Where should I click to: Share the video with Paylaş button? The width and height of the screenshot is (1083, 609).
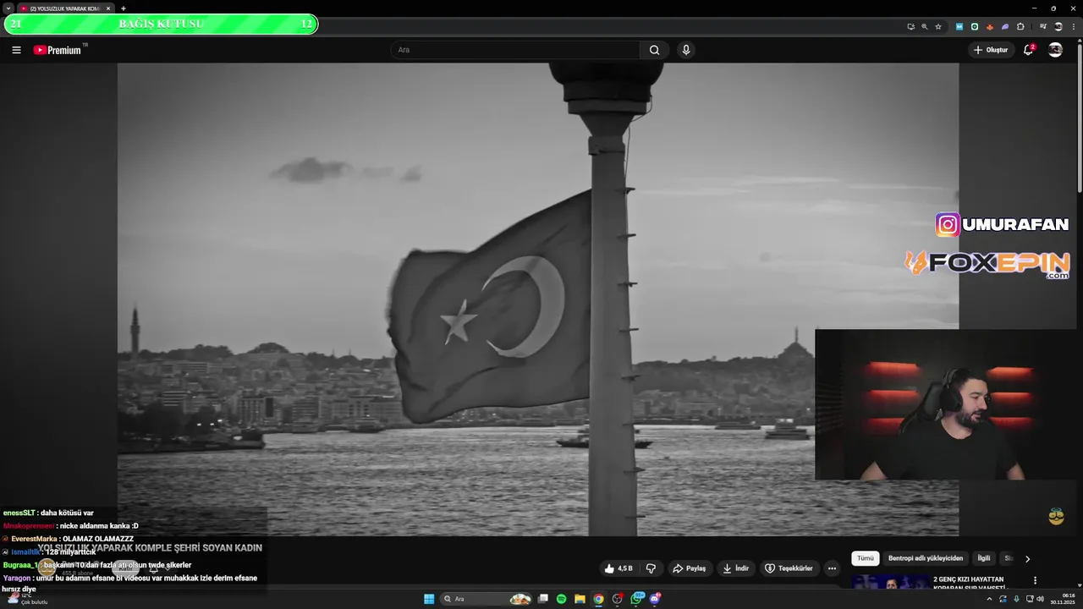[x=690, y=568]
